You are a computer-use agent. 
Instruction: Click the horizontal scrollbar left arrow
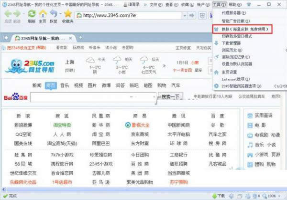click(4, 189)
